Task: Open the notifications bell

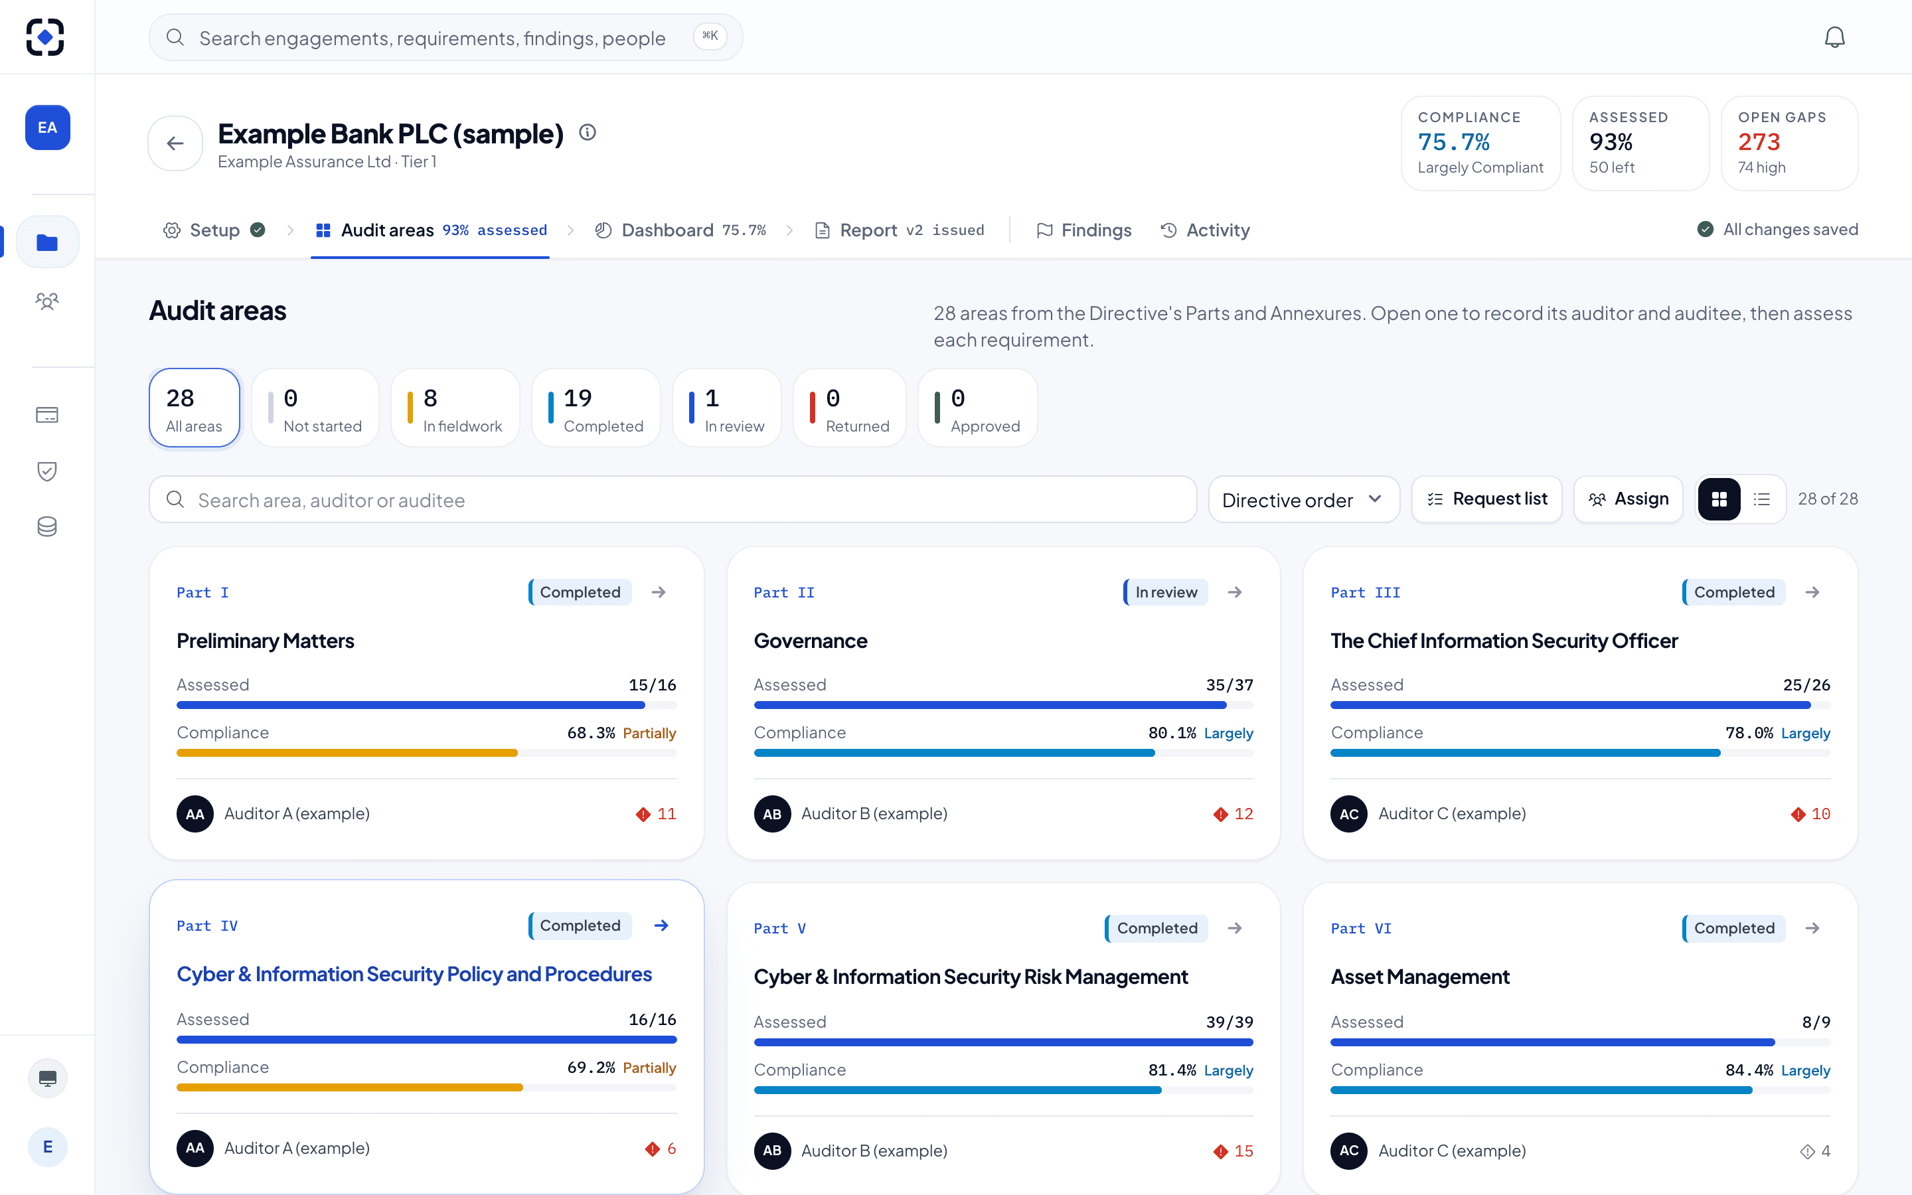Action: [1834, 37]
